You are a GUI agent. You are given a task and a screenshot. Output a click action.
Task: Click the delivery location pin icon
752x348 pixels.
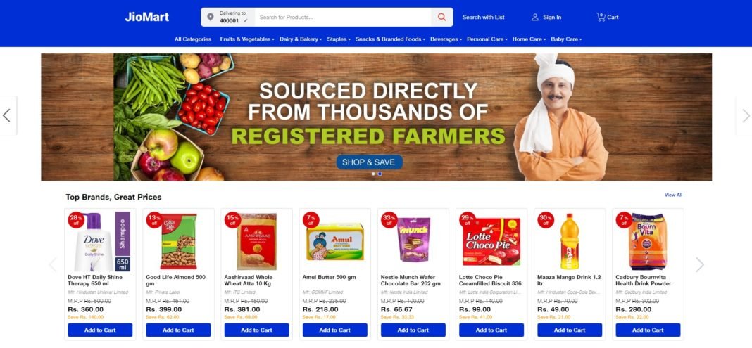coord(210,18)
